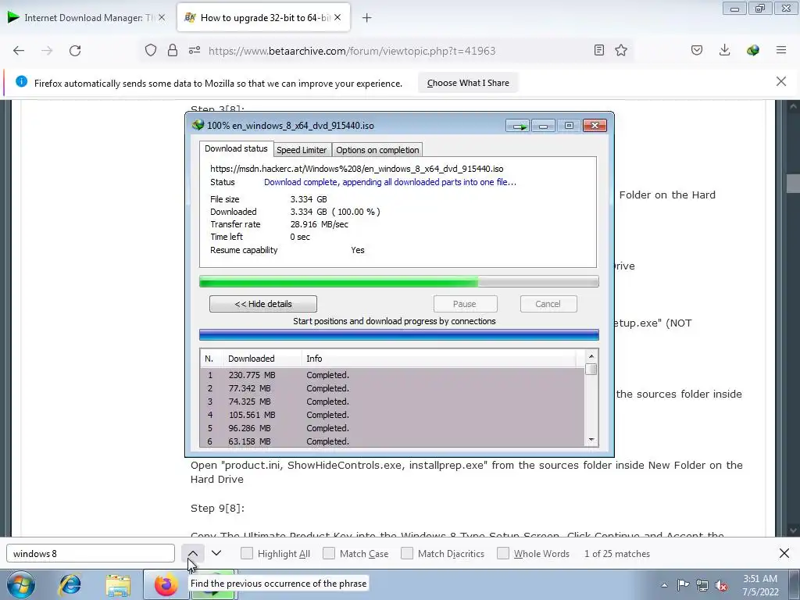Viewport: 800px width, 600px height.
Task: Open Windows Start menu
Action: (x=20, y=584)
